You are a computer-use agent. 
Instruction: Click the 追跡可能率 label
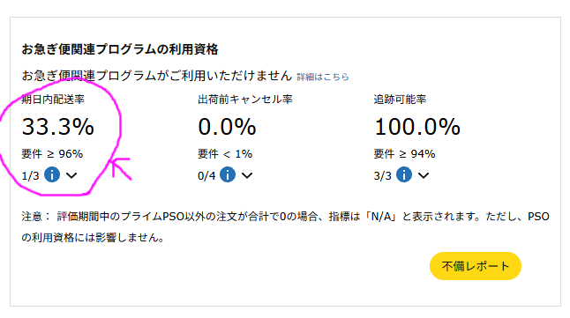pyautogui.click(x=401, y=100)
